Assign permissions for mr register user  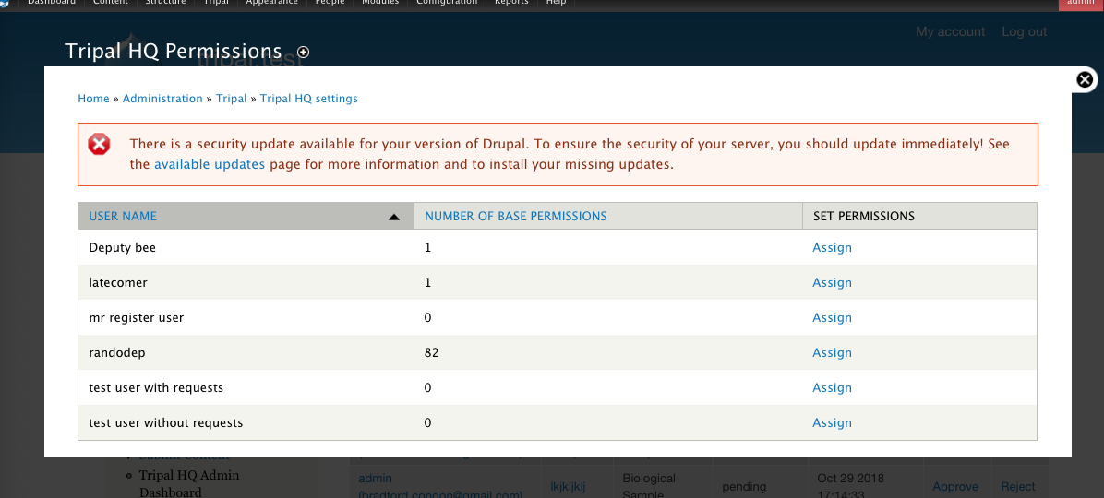click(833, 318)
